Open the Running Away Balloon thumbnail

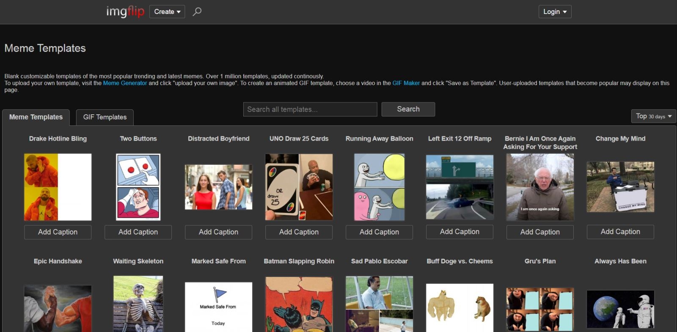[380, 187]
